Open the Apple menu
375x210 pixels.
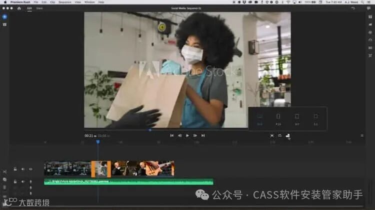(5, 2)
